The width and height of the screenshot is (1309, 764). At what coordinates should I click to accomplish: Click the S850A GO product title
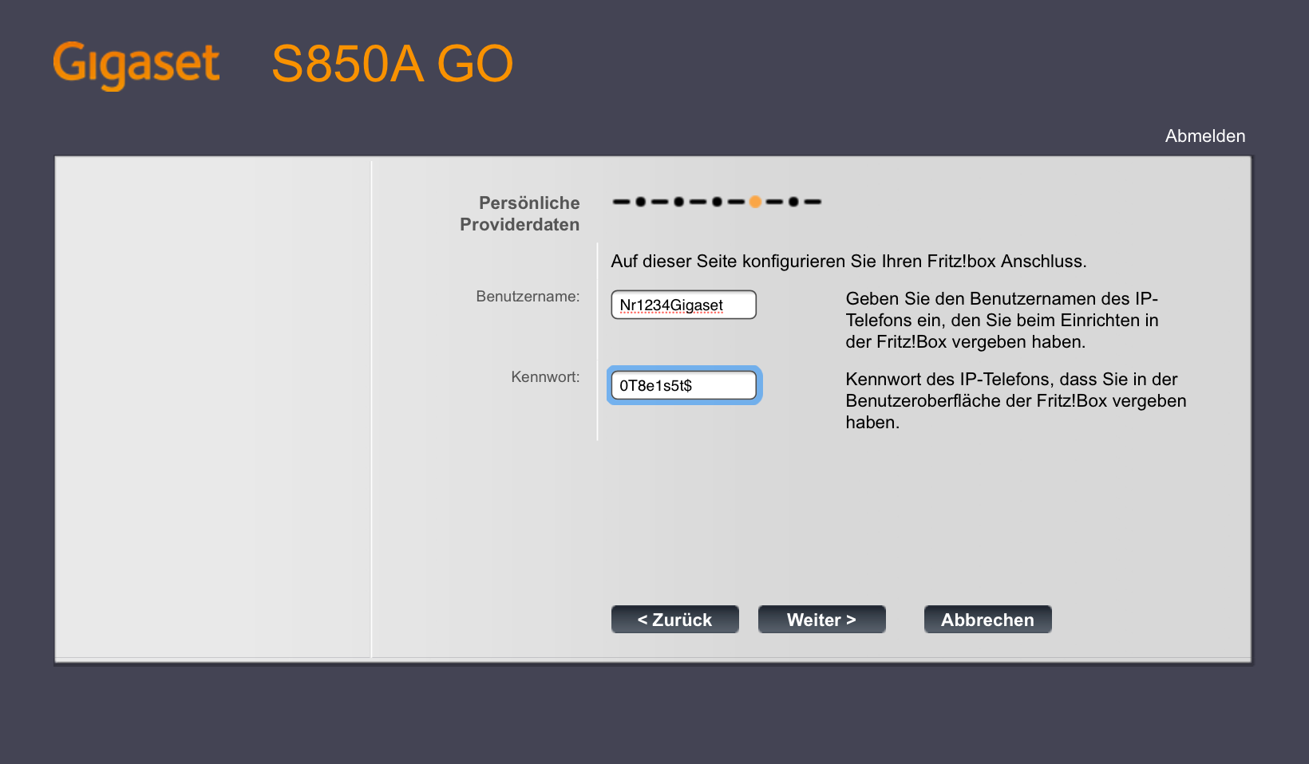click(x=392, y=64)
